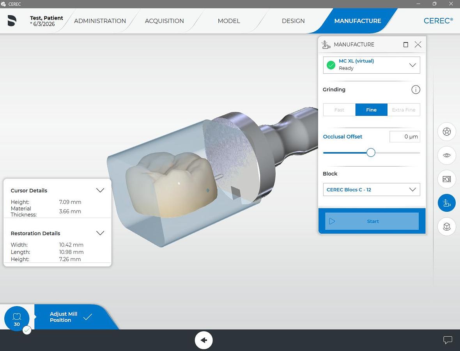Switch to the Design phase
This screenshot has width=460, height=351.
click(293, 21)
